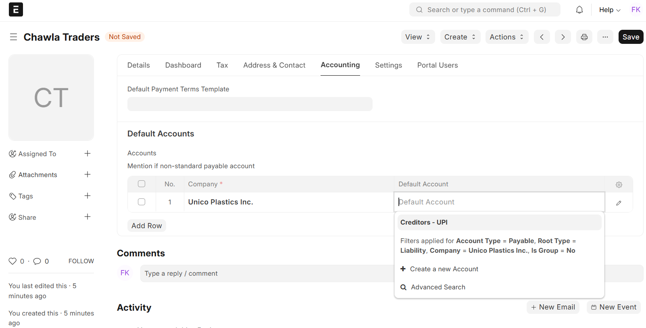The width and height of the screenshot is (646, 328).
Task: Add an attachment using plus icon
Action: coord(88,175)
